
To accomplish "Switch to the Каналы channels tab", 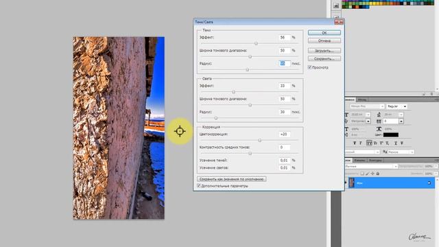I will (359, 161).
